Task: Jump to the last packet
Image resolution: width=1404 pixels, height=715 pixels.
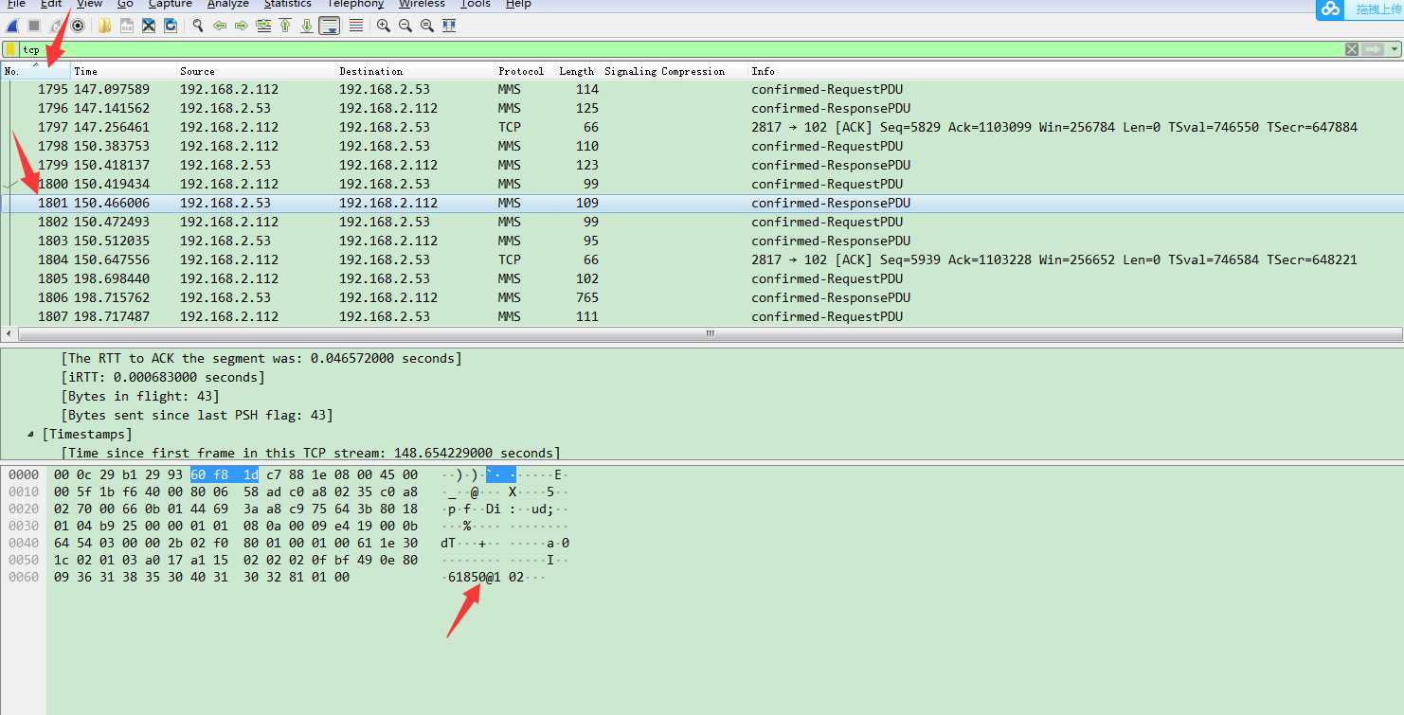Action: [307, 26]
